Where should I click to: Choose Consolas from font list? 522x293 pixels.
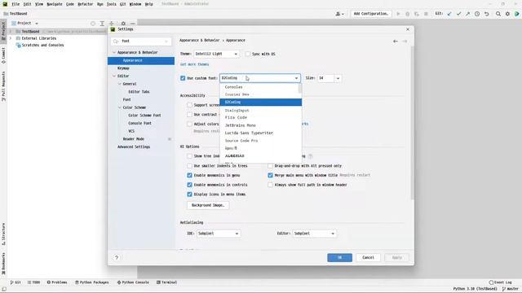tap(260, 87)
